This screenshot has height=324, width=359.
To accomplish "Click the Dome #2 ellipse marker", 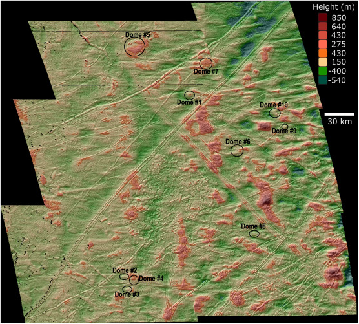I will point(124,277).
